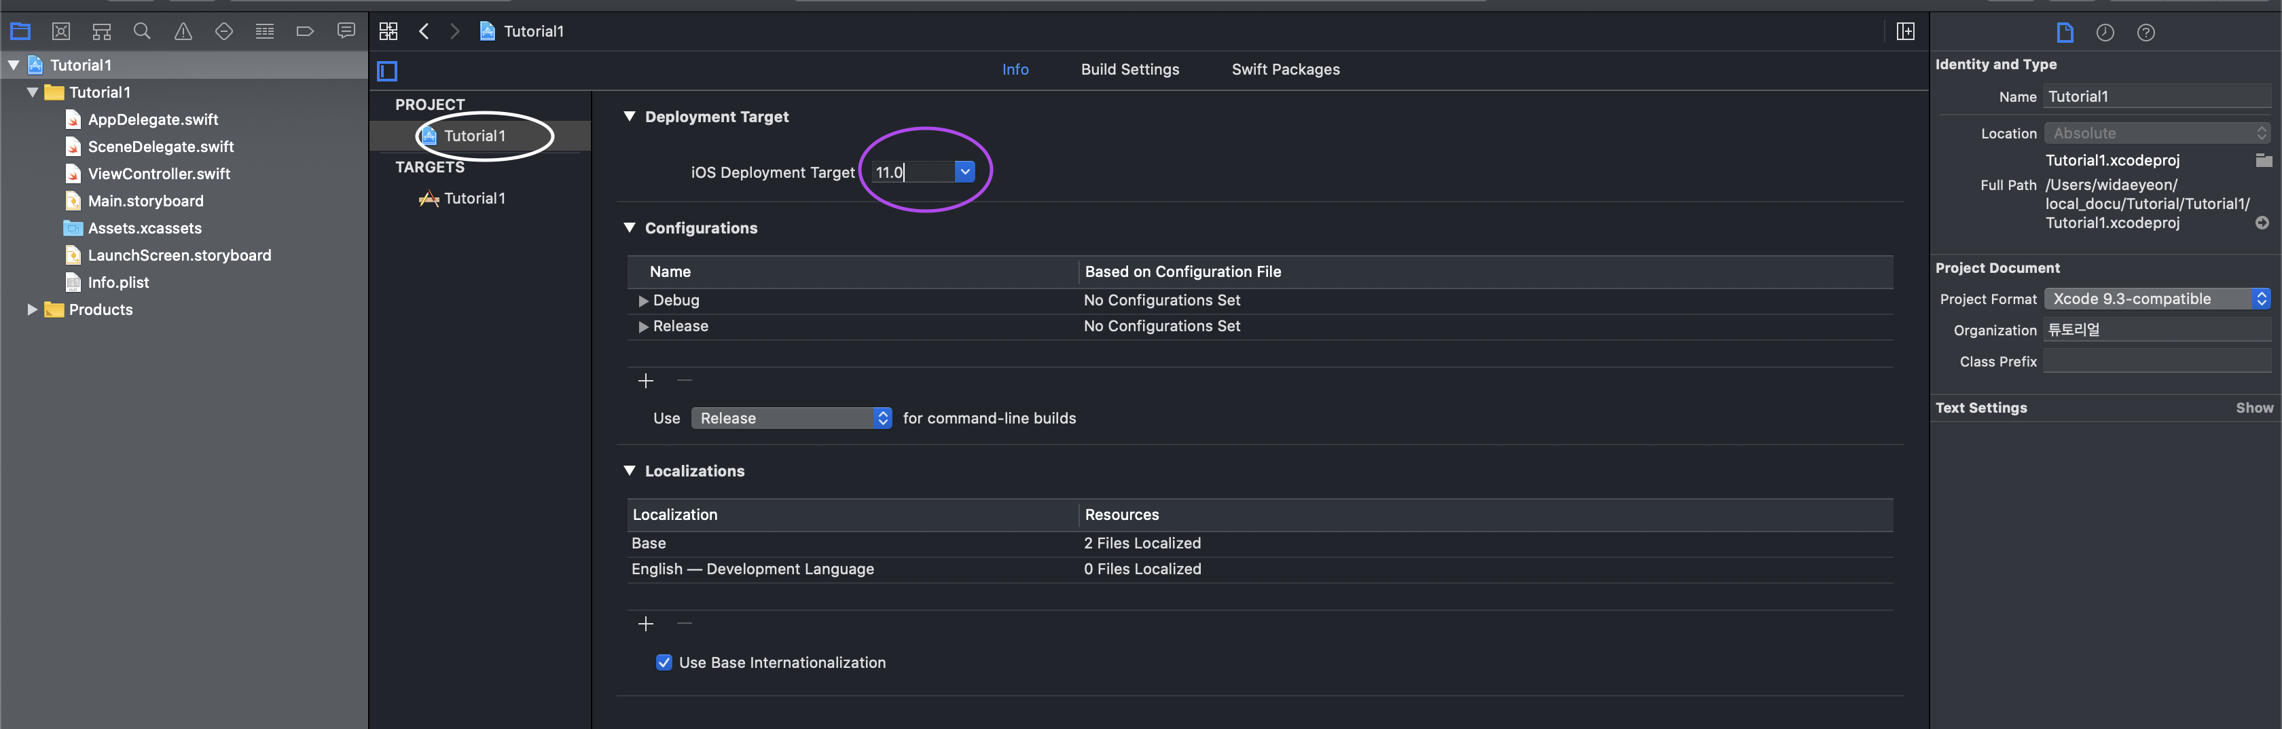Expand the Release configuration row
Screen dimensions: 2282x729
pyautogui.click(x=643, y=327)
